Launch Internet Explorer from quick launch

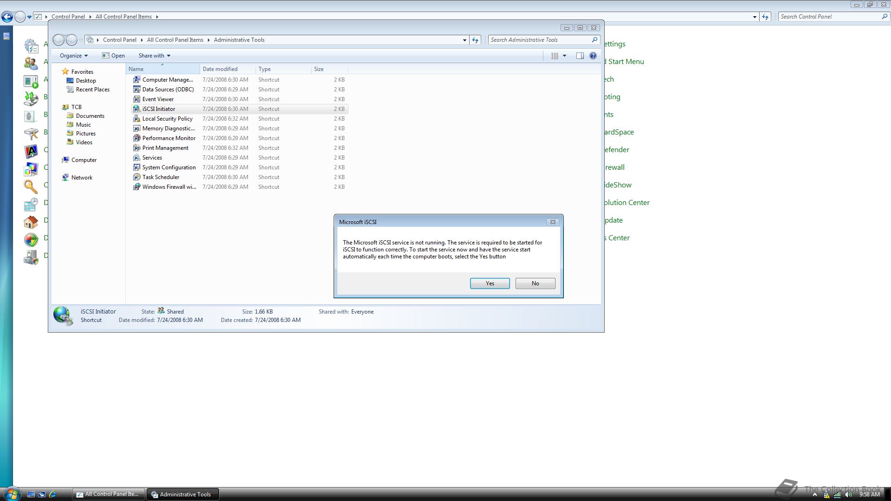52,495
